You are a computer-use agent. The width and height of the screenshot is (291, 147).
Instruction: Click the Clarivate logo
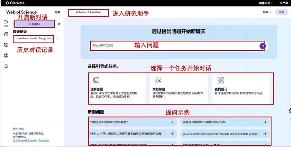(15, 3)
